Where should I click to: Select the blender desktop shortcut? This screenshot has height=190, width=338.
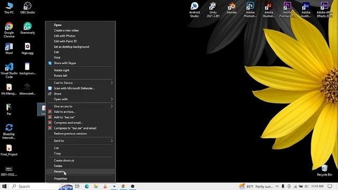(x=232, y=8)
